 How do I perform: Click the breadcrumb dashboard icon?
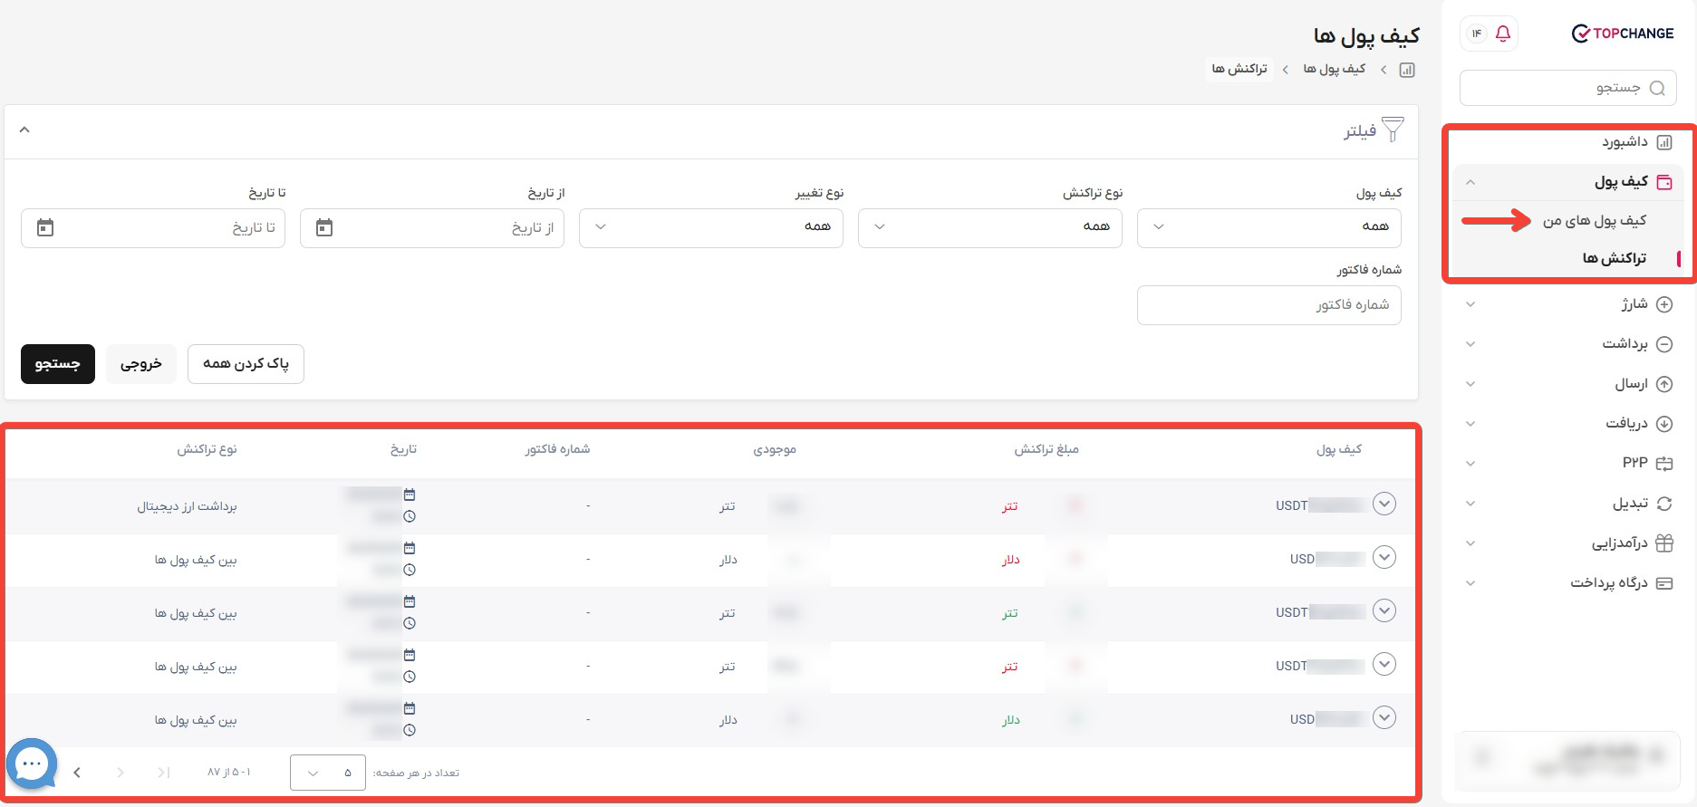pos(1407,70)
